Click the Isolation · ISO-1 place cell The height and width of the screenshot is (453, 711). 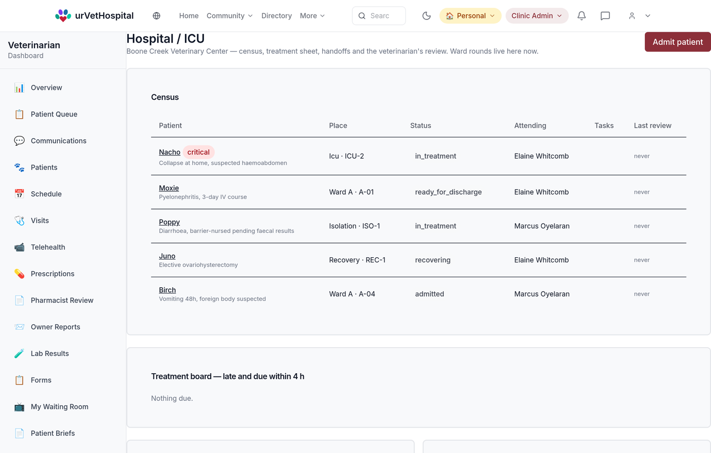click(354, 226)
